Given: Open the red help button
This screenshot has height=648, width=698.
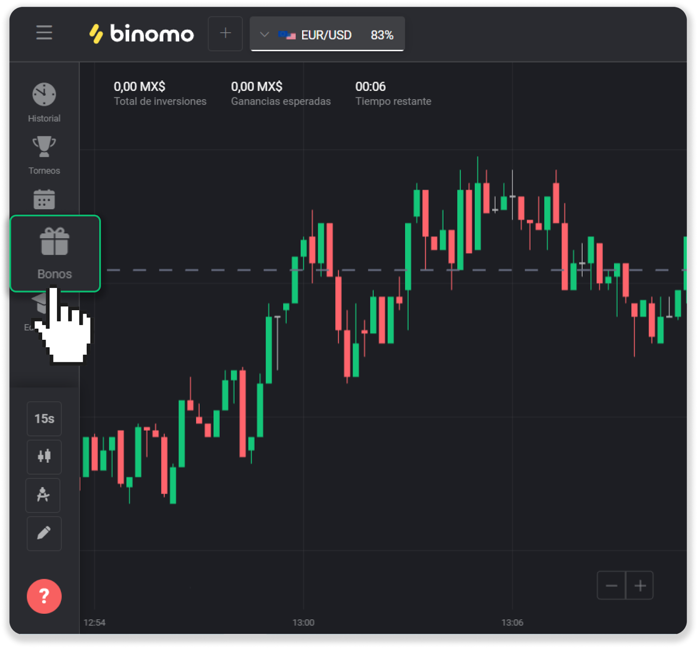Looking at the screenshot, I should pyautogui.click(x=44, y=596).
